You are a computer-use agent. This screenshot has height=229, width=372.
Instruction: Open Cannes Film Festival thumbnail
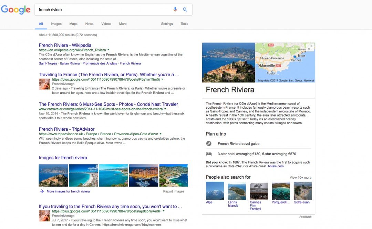tap(259, 191)
